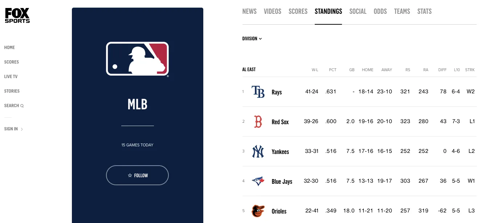
Task: Open the Rays team logo
Action: (x=258, y=92)
